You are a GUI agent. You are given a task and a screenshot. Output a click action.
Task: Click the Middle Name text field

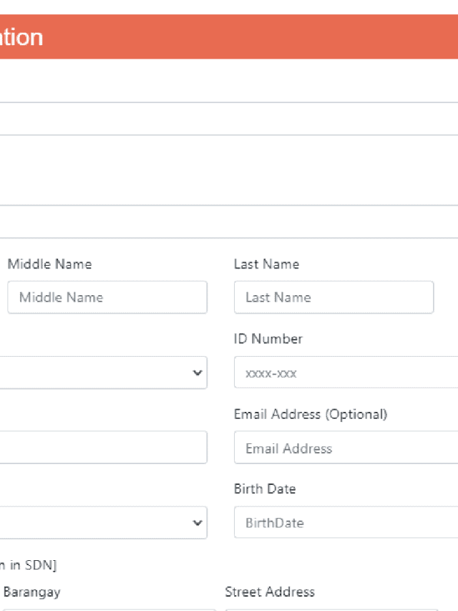pos(107,297)
